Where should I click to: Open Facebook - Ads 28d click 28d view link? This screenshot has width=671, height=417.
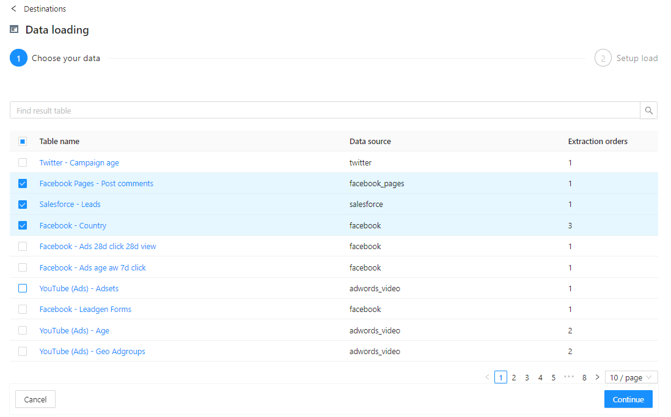(x=98, y=246)
